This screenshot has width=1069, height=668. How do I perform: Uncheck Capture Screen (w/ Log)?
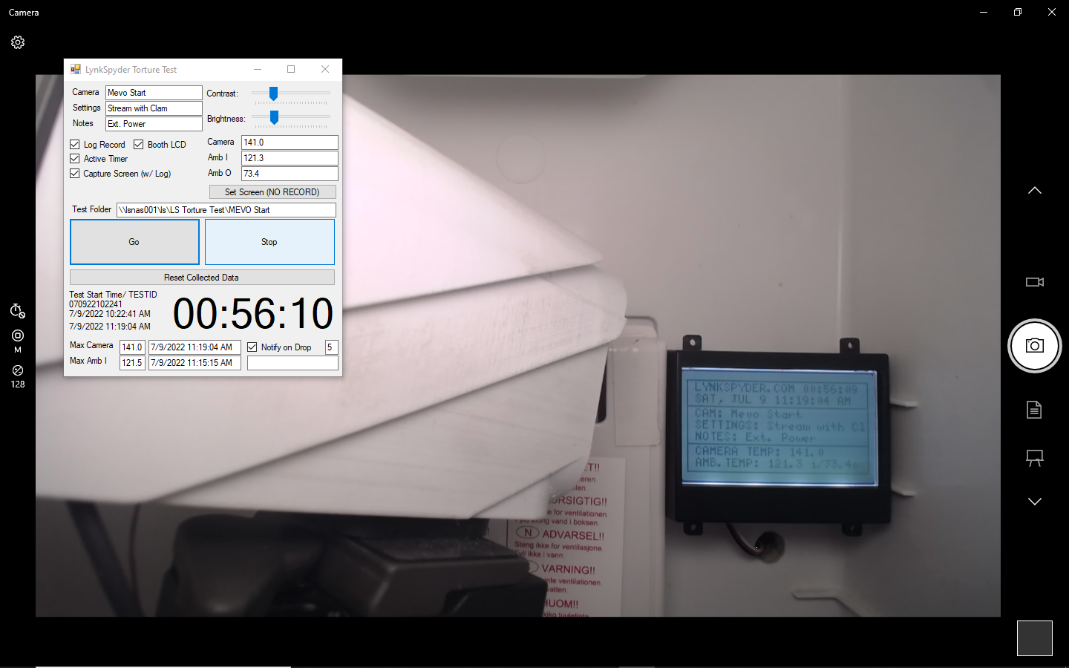[x=74, y=173]
